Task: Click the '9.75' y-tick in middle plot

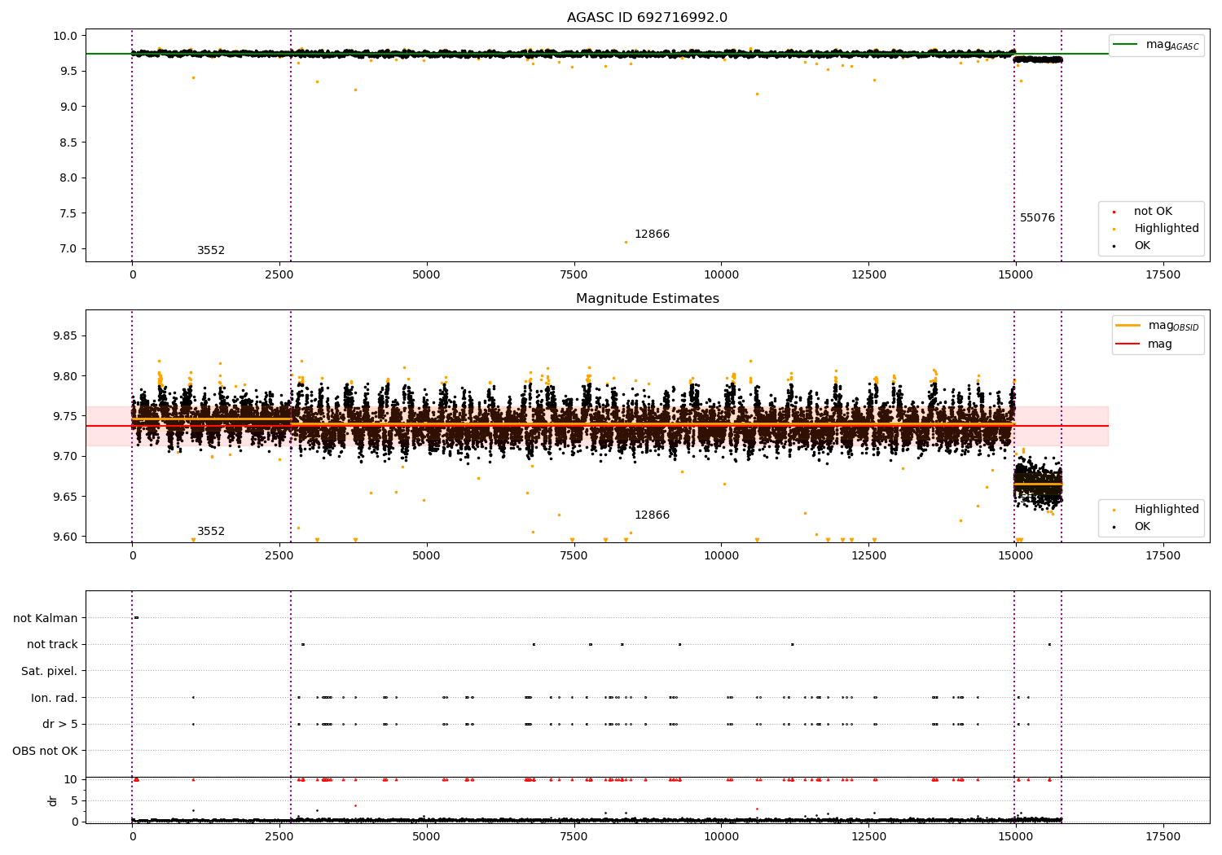Action: coord(67,416)
